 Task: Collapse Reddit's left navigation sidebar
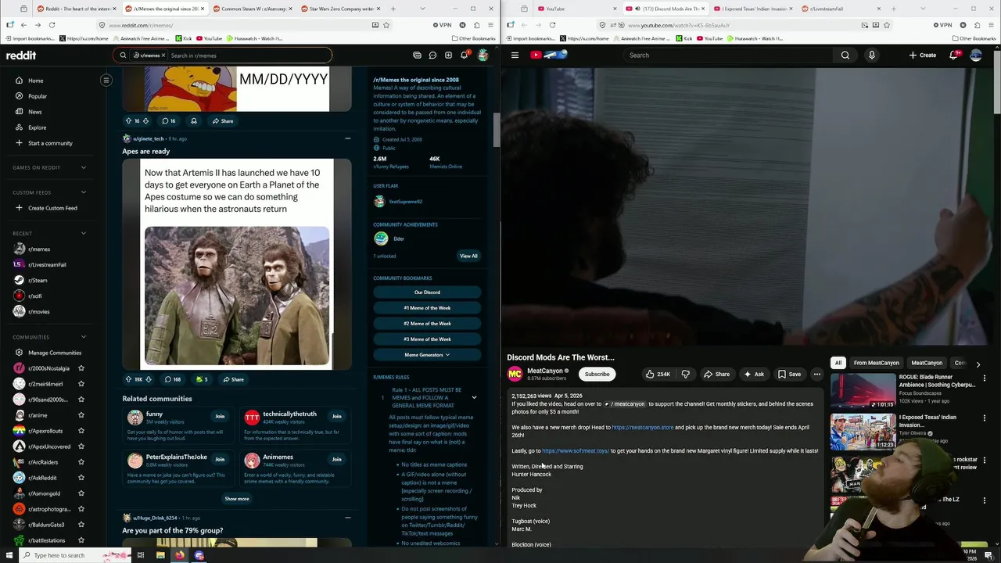[106, 80]
